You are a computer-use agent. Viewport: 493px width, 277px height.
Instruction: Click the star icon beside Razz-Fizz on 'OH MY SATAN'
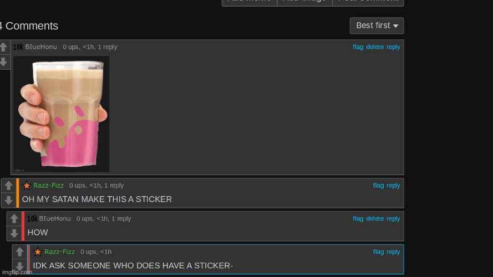click(x=27, y=186)
